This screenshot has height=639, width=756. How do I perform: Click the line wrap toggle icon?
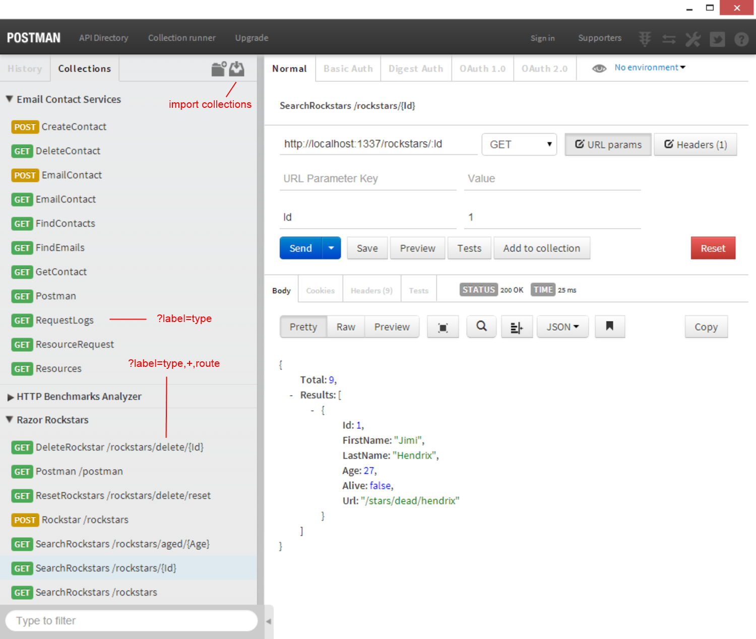517,327
